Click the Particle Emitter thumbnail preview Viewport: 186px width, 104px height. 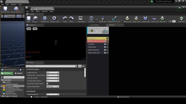105,31
